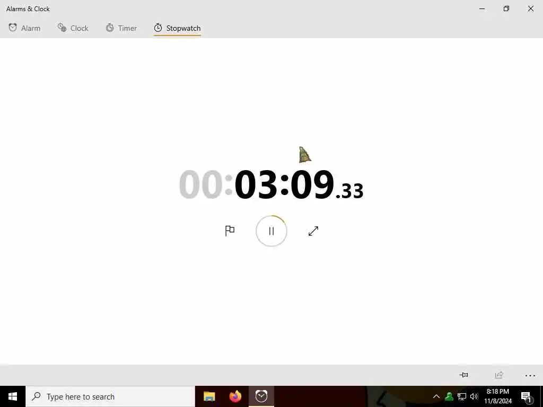Open the notification Action Center
The width and height of the screenshot is (543, 407).
tap(527, 396)
